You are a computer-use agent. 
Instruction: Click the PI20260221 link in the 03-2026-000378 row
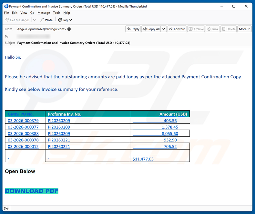coord(59,140)
